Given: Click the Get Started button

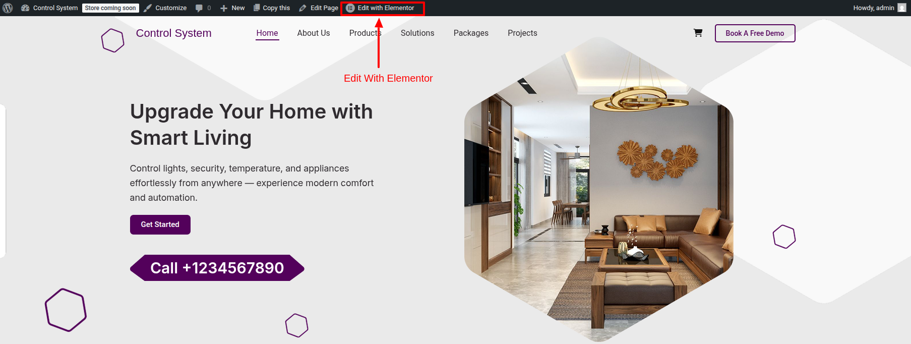Looking at the screenshot, I should coord(160,224).
